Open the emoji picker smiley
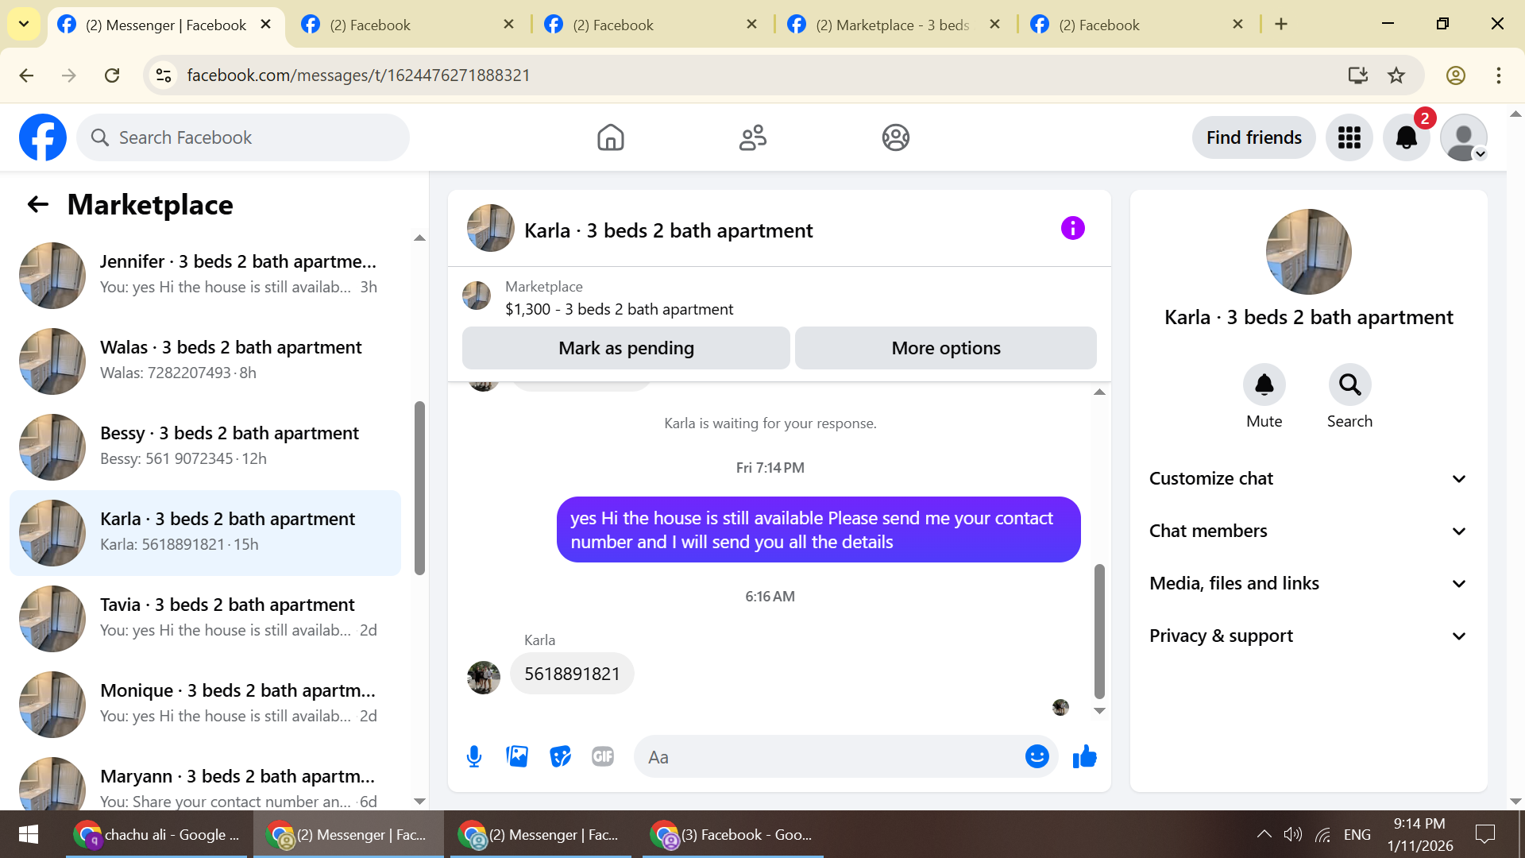This screenshot has width=1525, height=858. 1037,757
